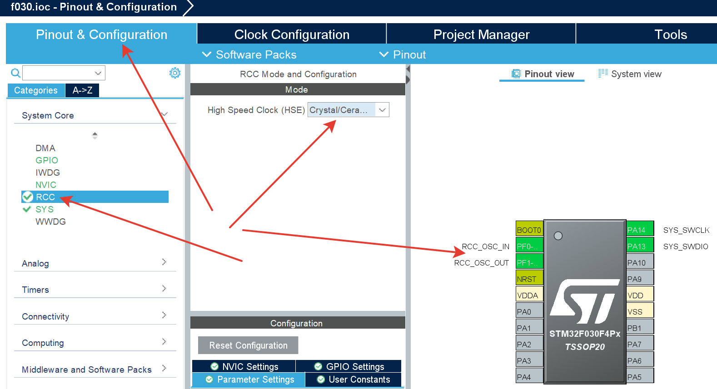The width and height of the screenshot is (717, 389).
Task: Select the Categories tab
Action: (x=36, y=90)
